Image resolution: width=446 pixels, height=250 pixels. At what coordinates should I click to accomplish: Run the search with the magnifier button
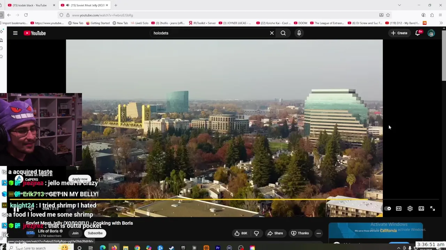click(283, 33)
